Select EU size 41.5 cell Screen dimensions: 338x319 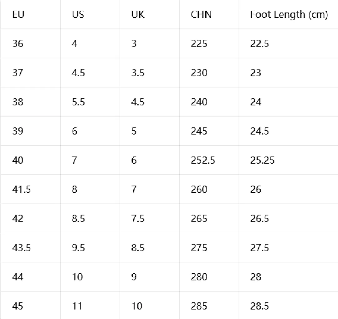31,189
